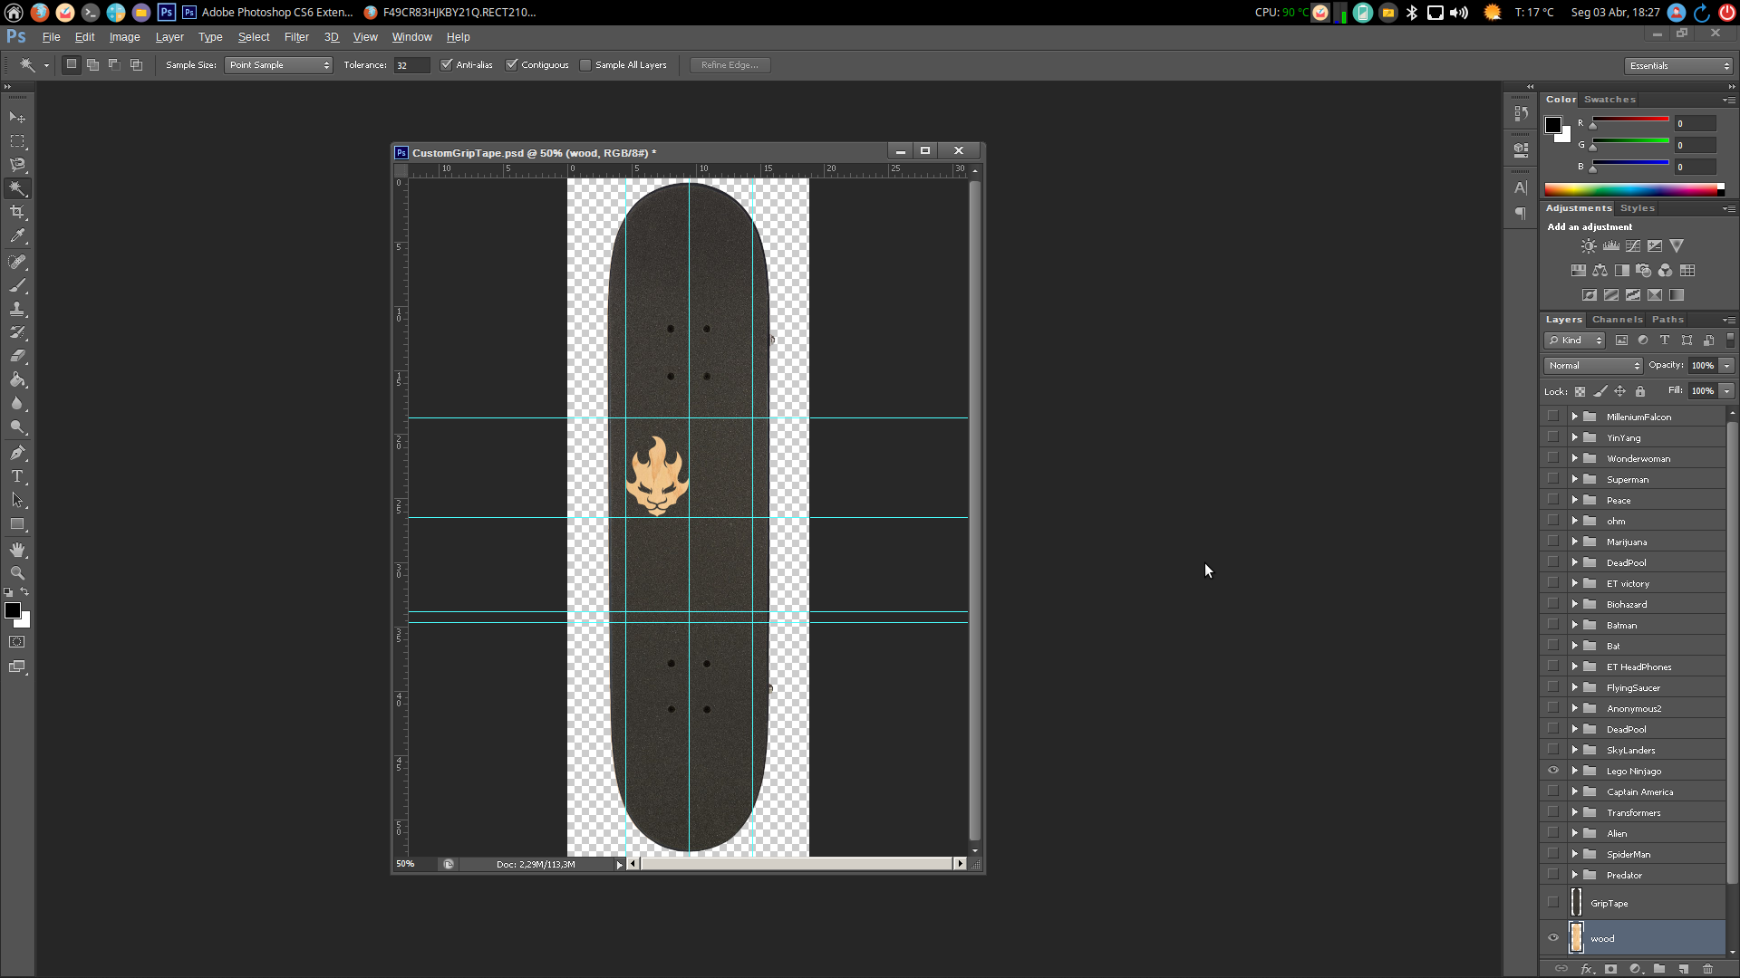Click the foreground color swatch in toolbox

13,611
